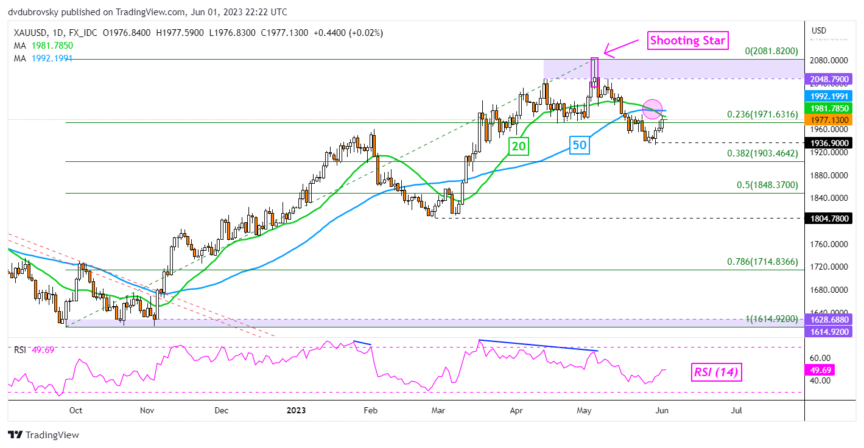Click the USD label atop the price axis
864x448 pixels.
coord(820,29)
